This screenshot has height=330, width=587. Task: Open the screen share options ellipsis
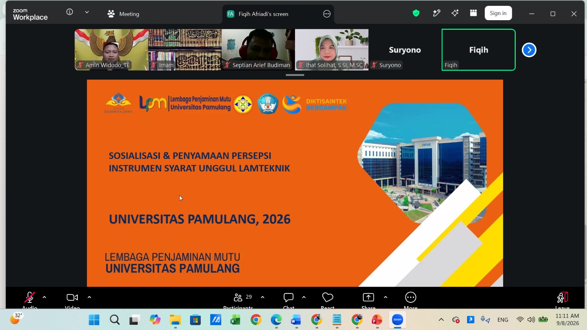tap(327, 14)
